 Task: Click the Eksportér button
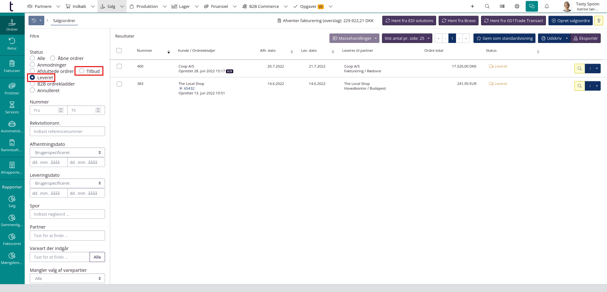coord(585,38)
